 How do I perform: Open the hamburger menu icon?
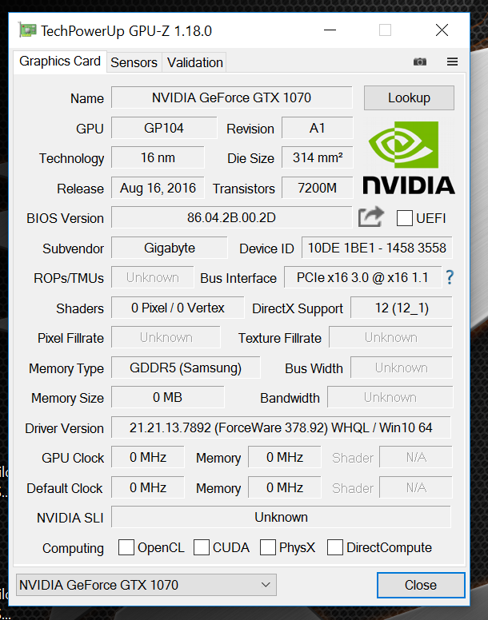click(452, 62)
